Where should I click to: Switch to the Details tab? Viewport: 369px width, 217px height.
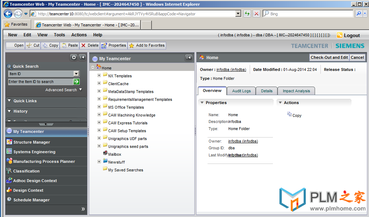pyautogui.click(x=266, y=91)
